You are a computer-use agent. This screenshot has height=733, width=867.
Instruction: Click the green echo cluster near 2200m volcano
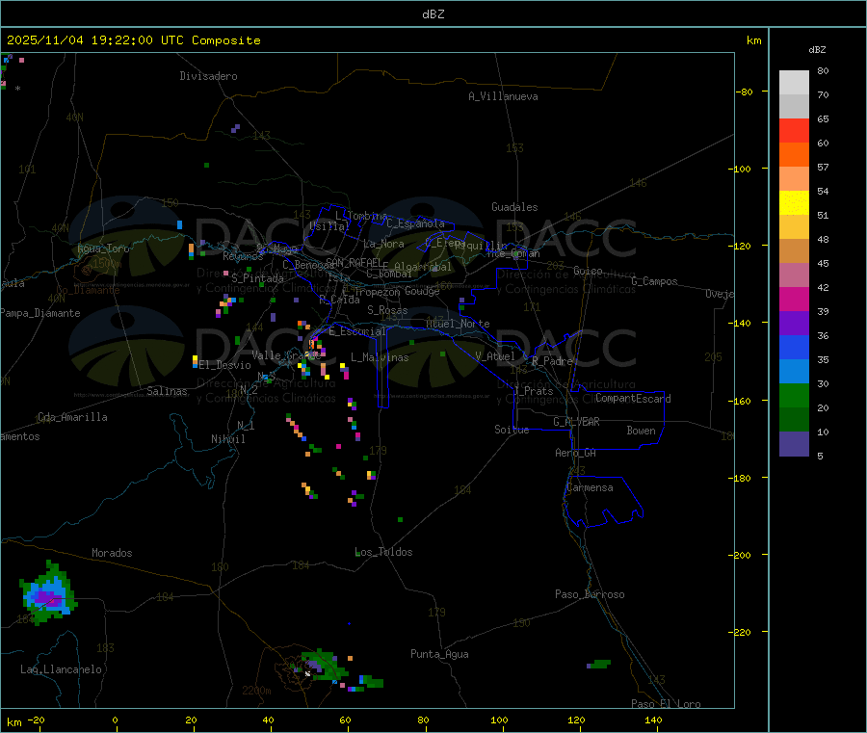pos(323,665)
